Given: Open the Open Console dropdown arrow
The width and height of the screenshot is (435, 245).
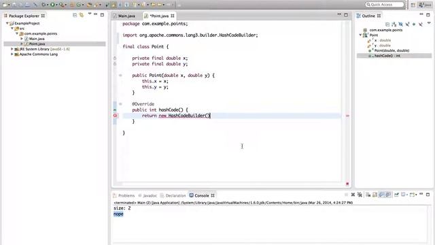Looking at the screenshot, I should click(x=416, y=195).
